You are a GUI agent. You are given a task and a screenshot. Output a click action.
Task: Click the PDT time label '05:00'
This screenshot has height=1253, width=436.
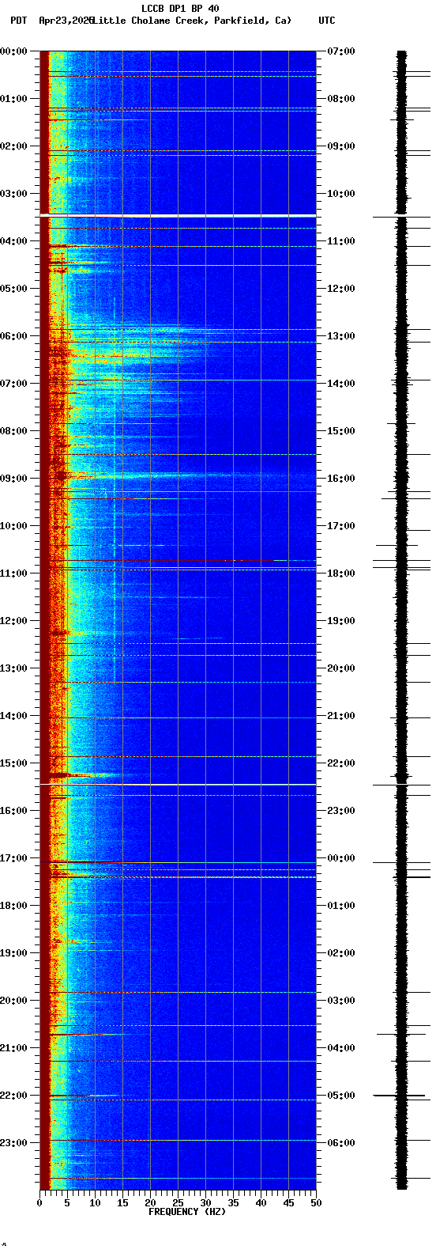point(14,289)
